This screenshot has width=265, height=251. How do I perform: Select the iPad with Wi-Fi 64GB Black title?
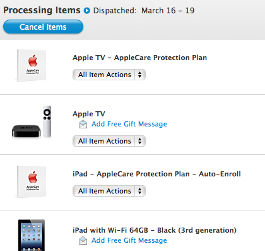point(155,230)
